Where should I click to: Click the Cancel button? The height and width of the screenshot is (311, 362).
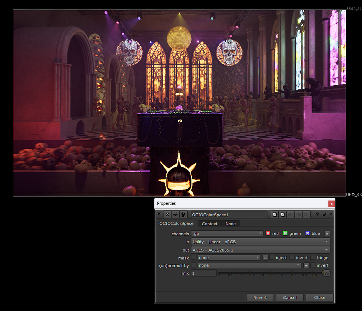tap(290, 297)
